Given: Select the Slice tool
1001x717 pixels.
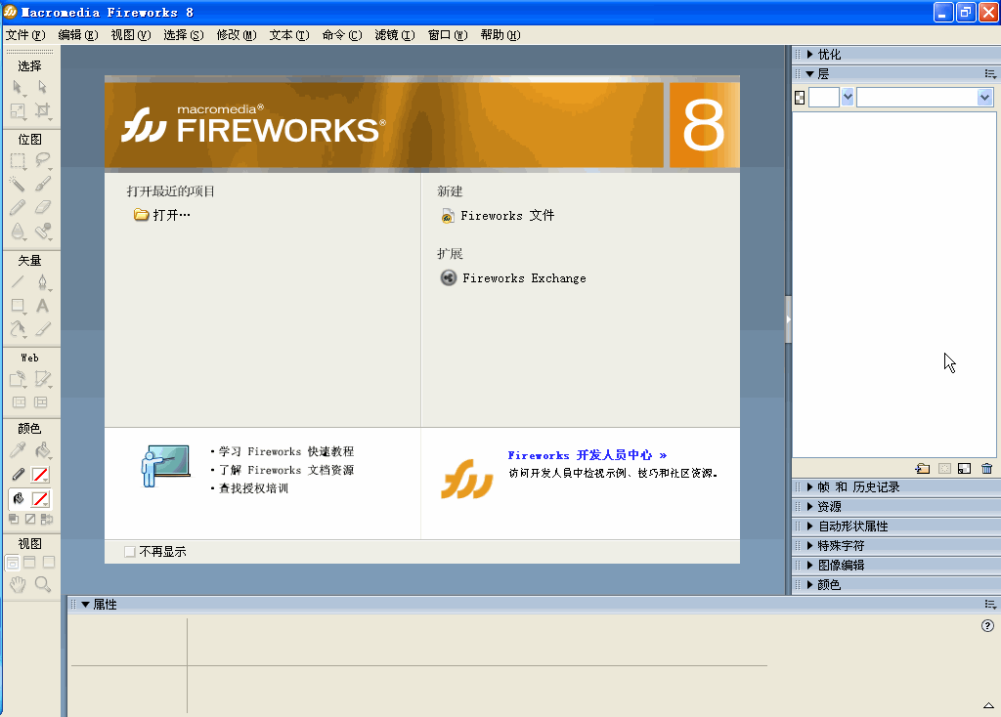Looking at the screenshot, I should (x=42, y=379).
